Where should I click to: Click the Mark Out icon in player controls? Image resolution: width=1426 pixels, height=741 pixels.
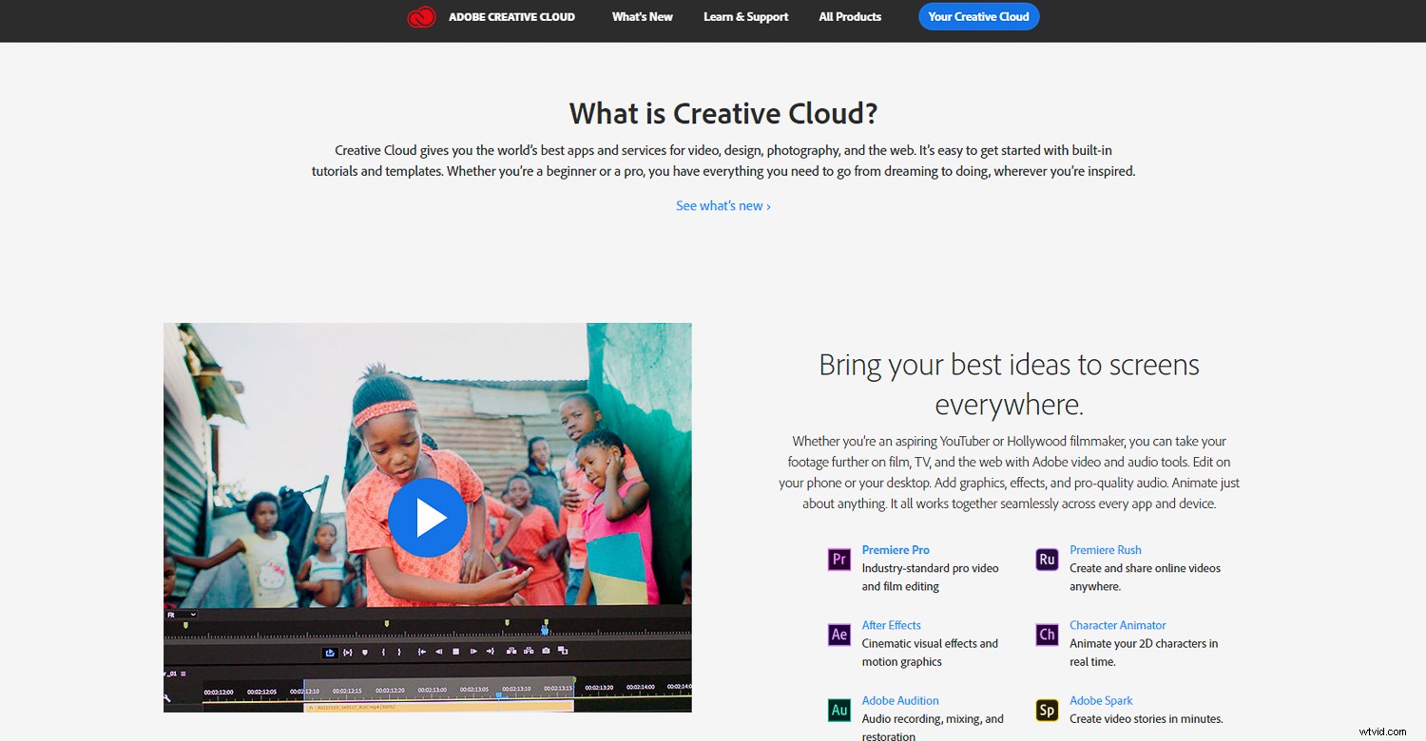tap(400, 653)
